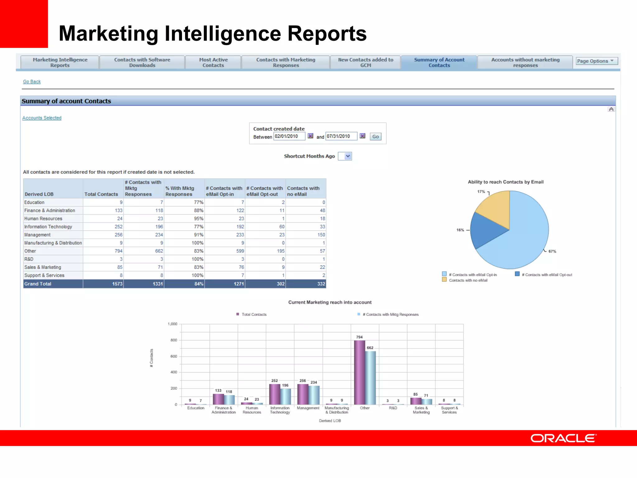This screenshot has width=637, height=478.
Task: Open Contacts with Marketing Responses tab
Action: click(286, 63)
